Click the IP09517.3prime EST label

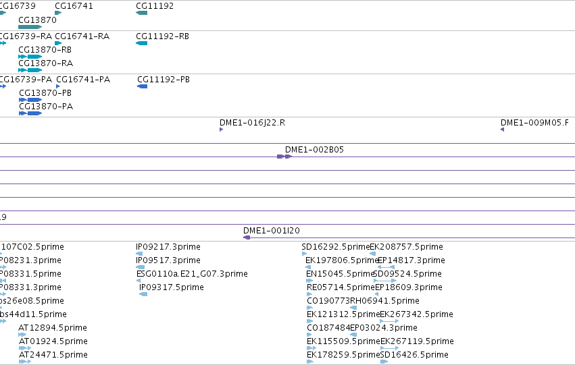click(x=168, y=260)
